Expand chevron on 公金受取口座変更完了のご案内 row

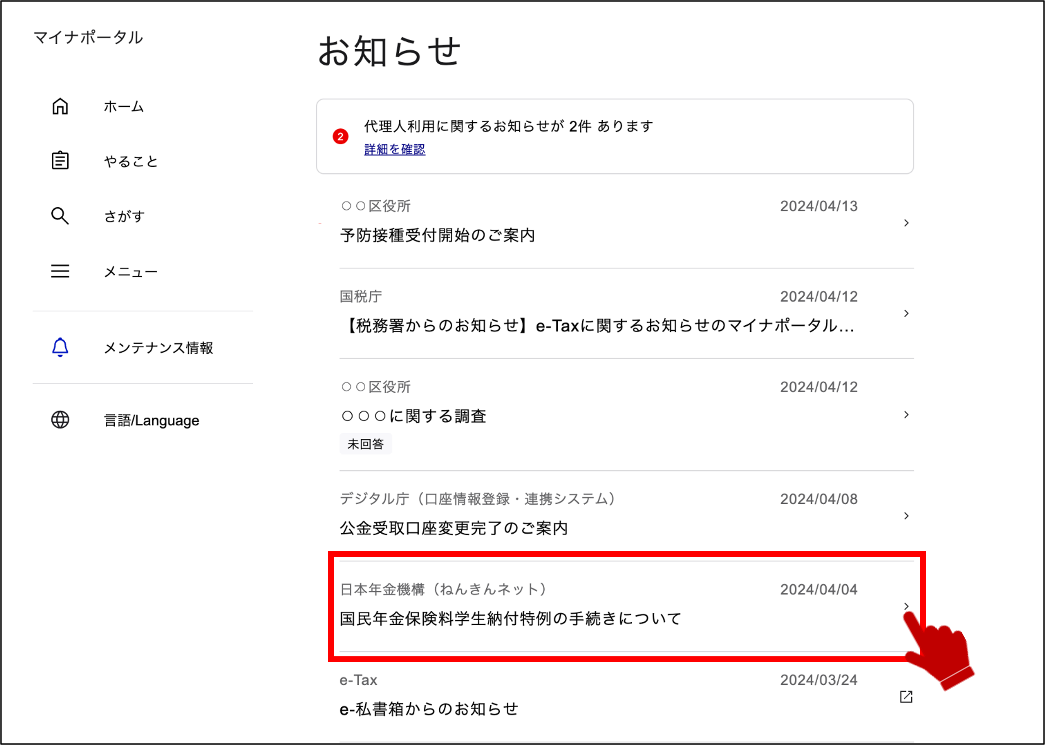pos(906,516)
